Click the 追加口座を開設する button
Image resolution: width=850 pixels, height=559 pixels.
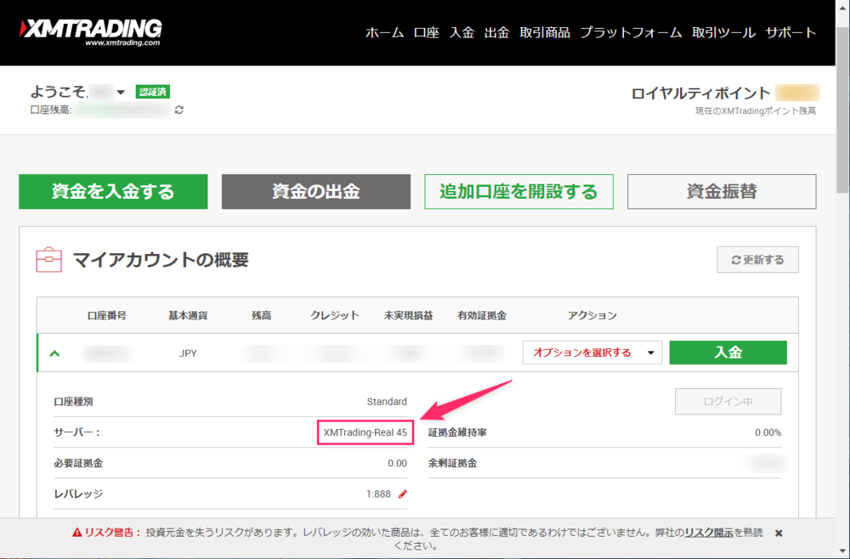[518, 192]
